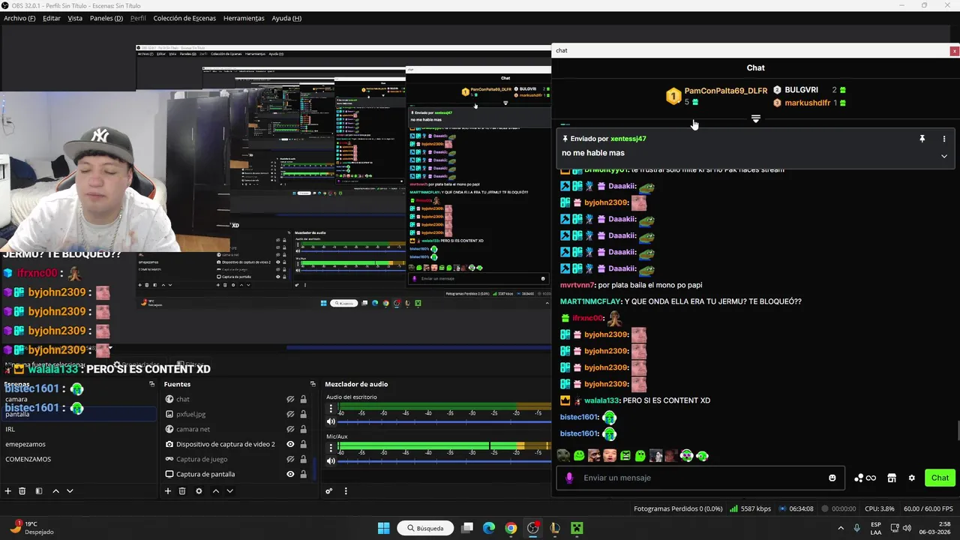Open pinned message three-dot options menu
Screen dimensions: 960x540
944,139
